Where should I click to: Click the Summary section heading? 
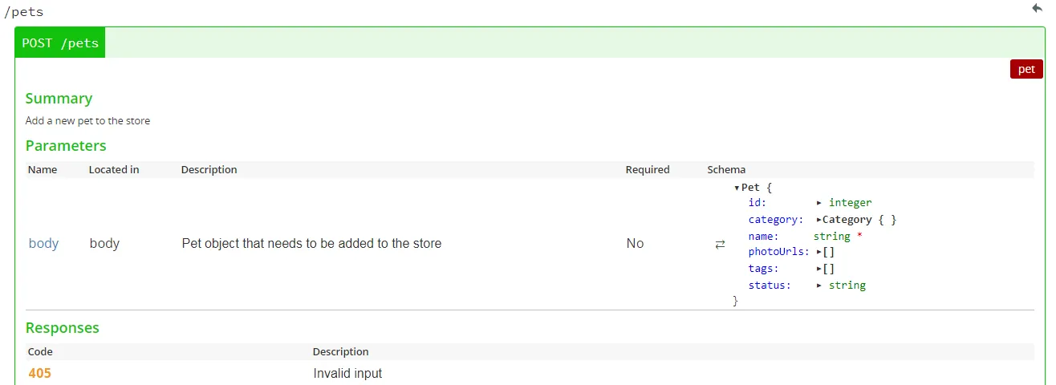pyautogui.click(x=59, y=98)
